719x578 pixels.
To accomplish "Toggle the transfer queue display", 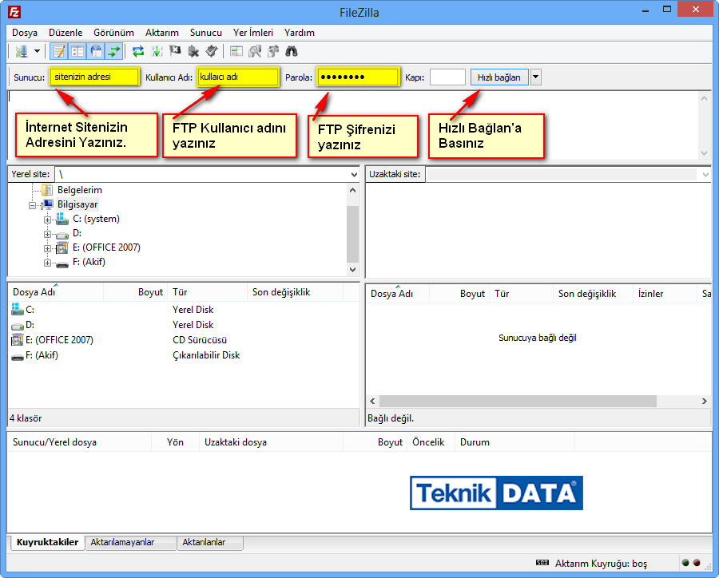I will (114, 52).
